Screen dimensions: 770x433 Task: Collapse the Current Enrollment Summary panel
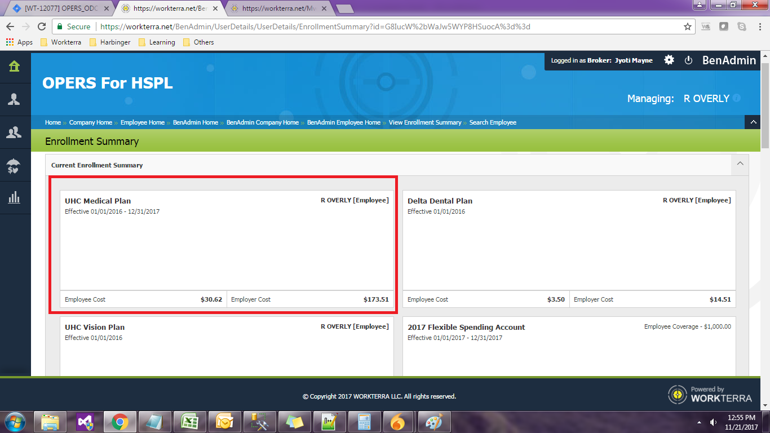[x=740, y=164]
